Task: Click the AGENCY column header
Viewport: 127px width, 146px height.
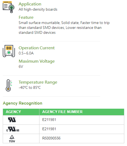Action: [13, 112]
